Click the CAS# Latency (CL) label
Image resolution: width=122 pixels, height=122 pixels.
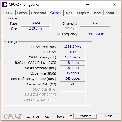[42, 57]
